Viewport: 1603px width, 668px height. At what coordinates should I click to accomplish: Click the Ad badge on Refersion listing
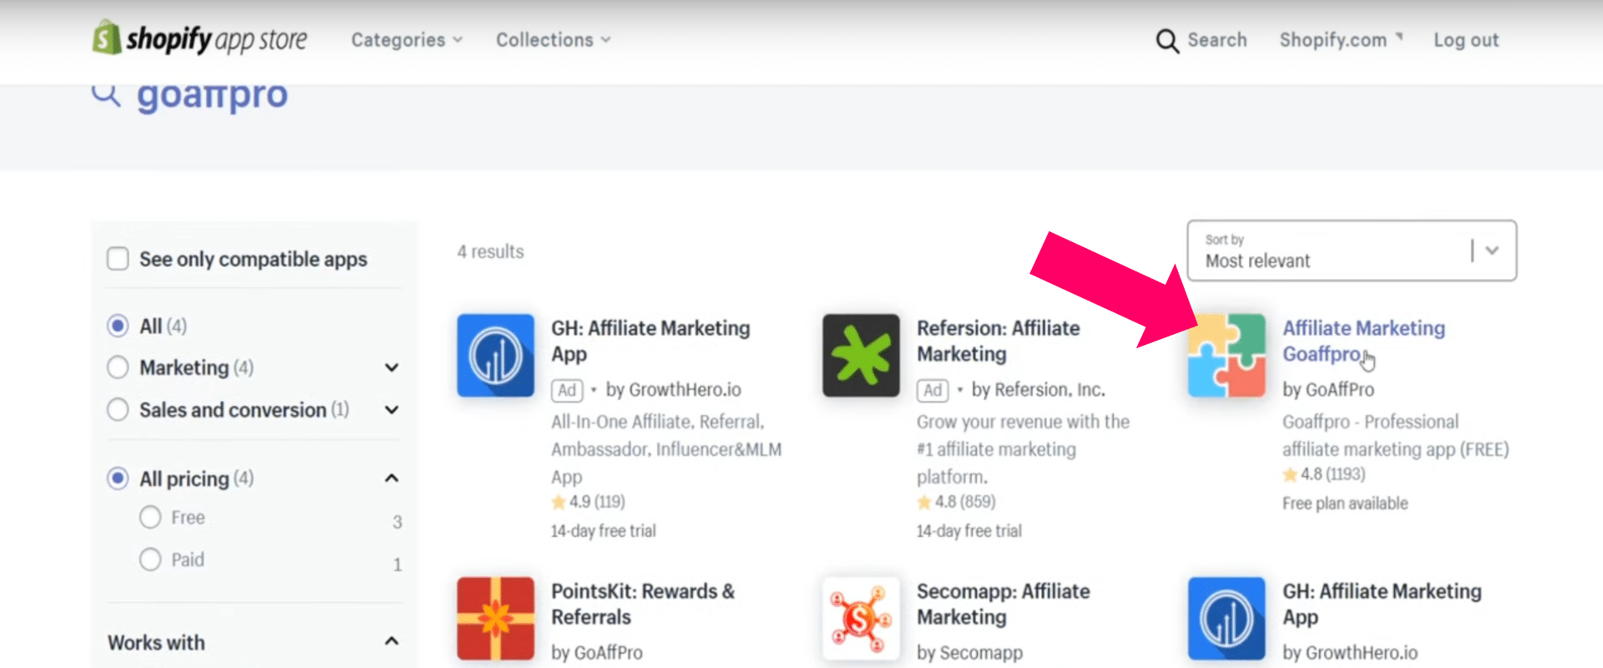(x=933, y=390)
